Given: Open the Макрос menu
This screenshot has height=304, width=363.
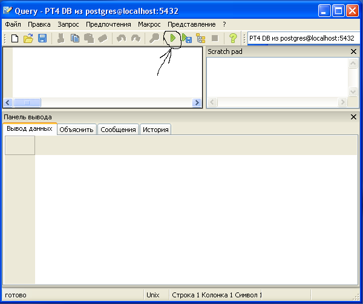Looking at the screenshot, I should [149, 24].
